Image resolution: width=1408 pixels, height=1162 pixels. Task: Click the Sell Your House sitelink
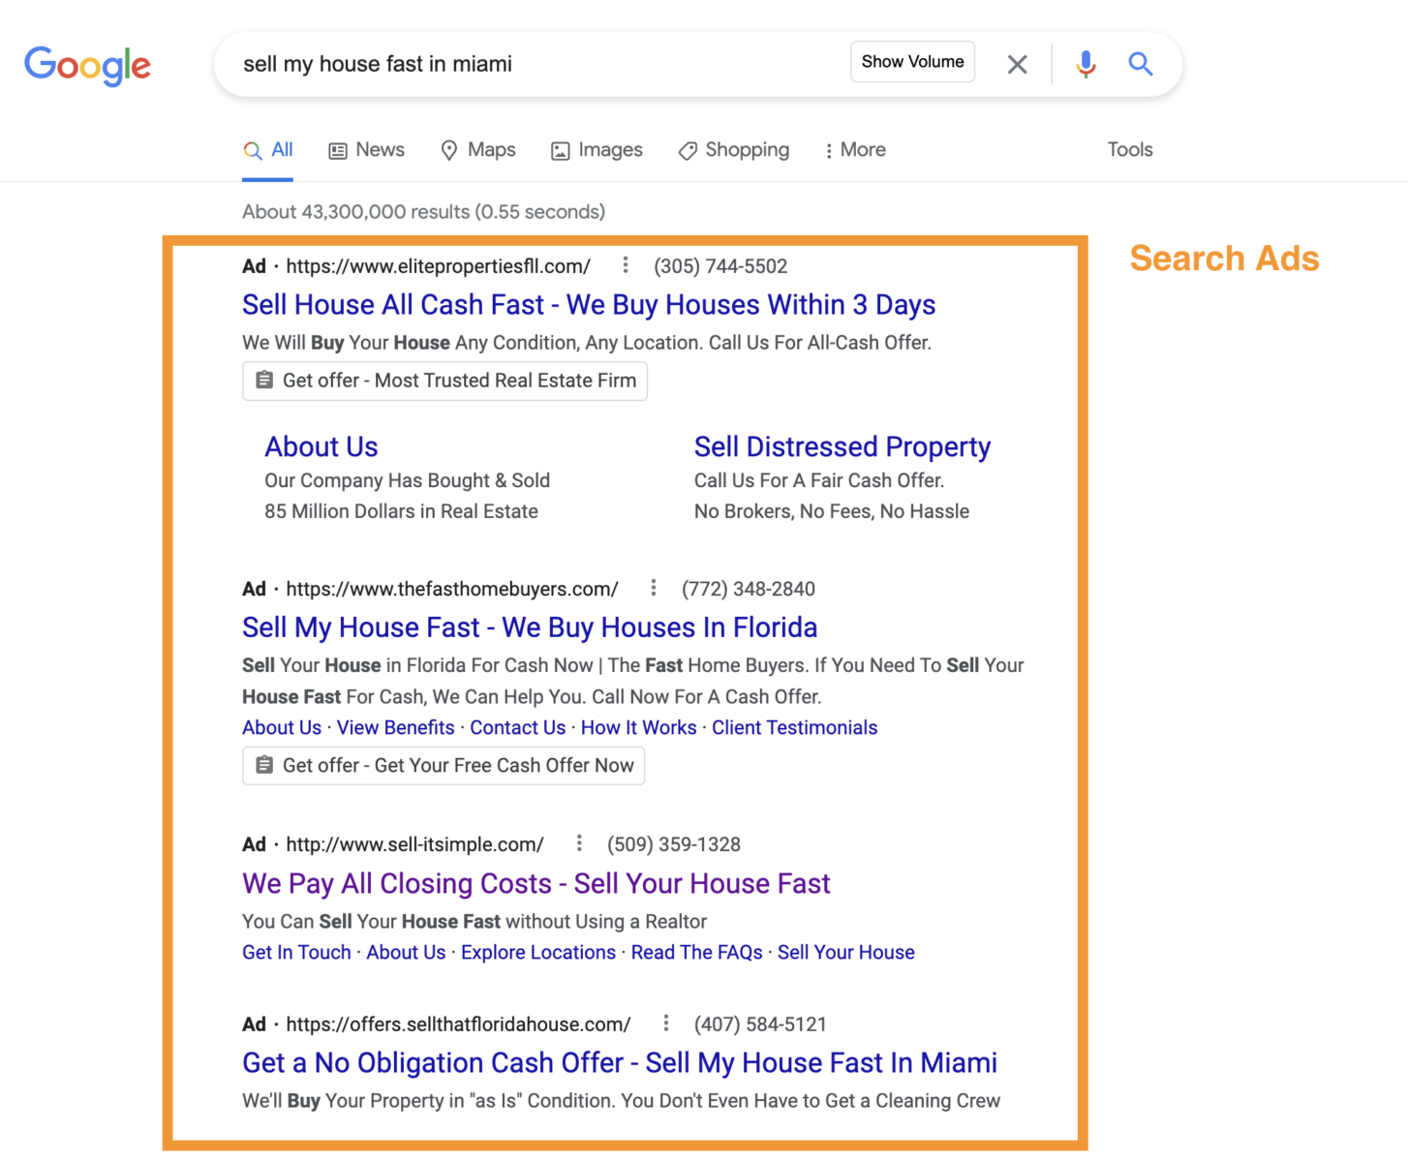tap(846, 953)
